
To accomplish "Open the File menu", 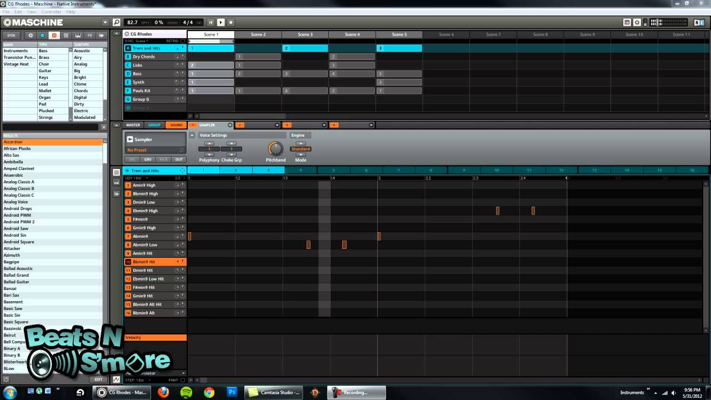I will click(6, 12).
